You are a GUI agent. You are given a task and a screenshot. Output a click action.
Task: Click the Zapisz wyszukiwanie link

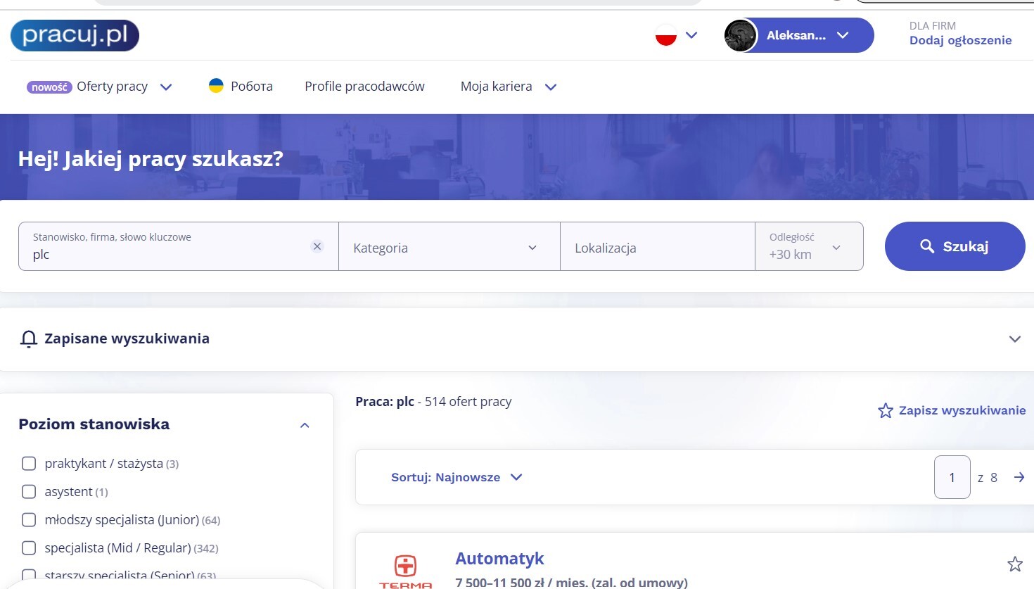[962, 410]
